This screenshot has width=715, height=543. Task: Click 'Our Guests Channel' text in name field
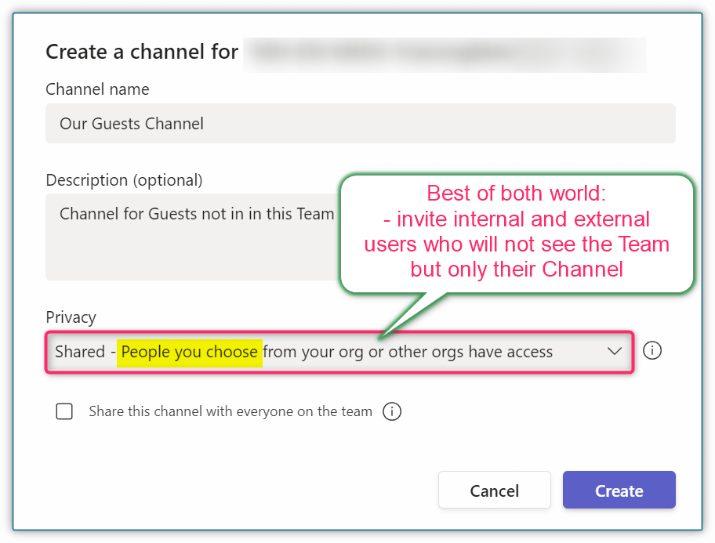[x=132, y=124]
